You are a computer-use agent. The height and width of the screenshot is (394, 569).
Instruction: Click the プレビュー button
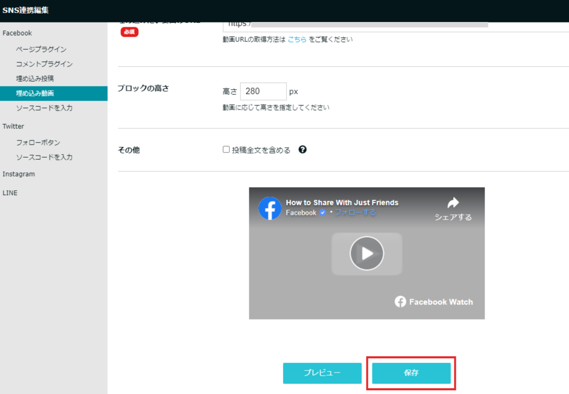322,373
